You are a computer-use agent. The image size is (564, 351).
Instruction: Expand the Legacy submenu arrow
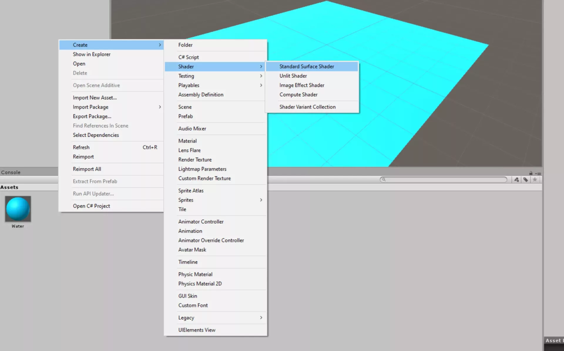click(261, 318)
